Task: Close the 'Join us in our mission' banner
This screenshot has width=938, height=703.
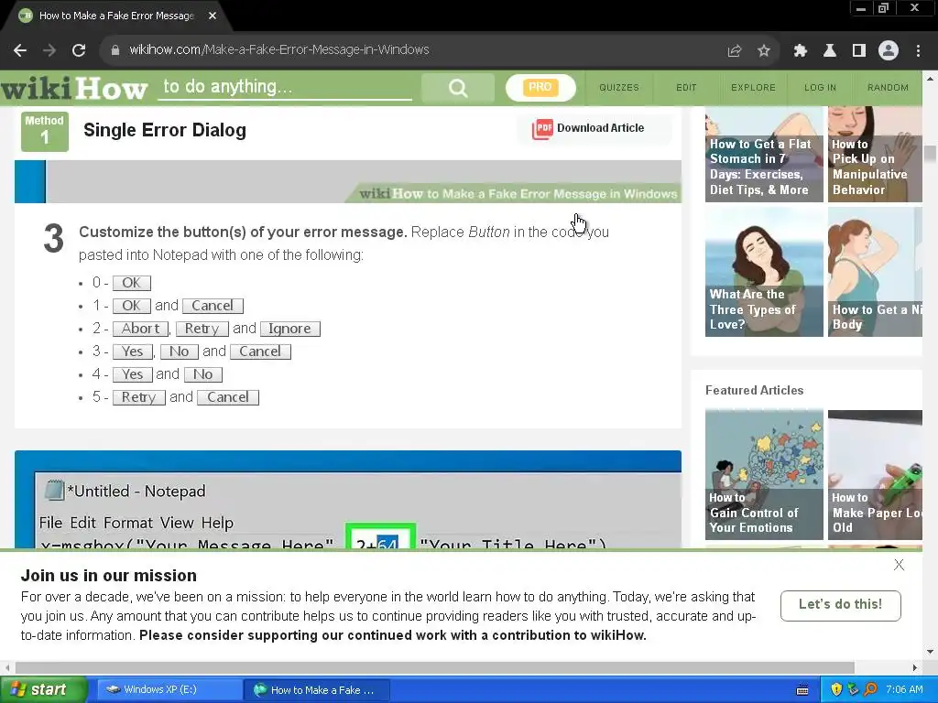Action: coord(899,565)
